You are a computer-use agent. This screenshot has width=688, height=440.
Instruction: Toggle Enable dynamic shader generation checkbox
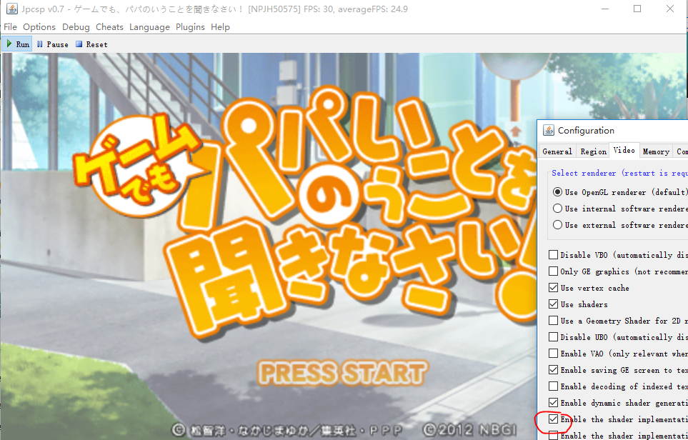coord(553,403)
